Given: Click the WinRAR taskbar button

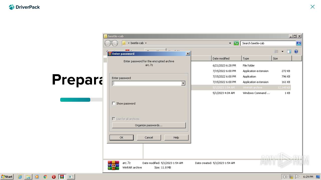Looking at the screenshot, I should 62,177.
